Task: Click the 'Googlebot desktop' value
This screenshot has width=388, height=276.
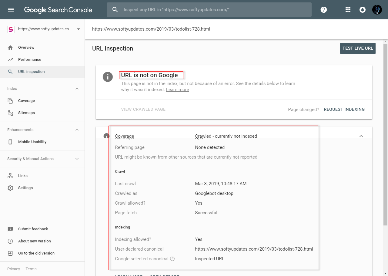Action: point(214,193)
